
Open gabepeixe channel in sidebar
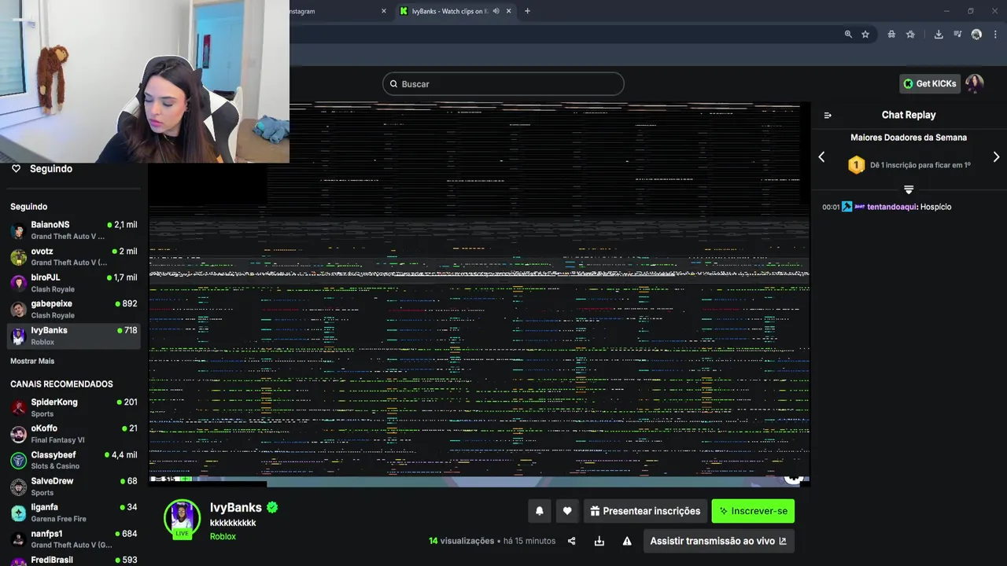click(74, 309)
